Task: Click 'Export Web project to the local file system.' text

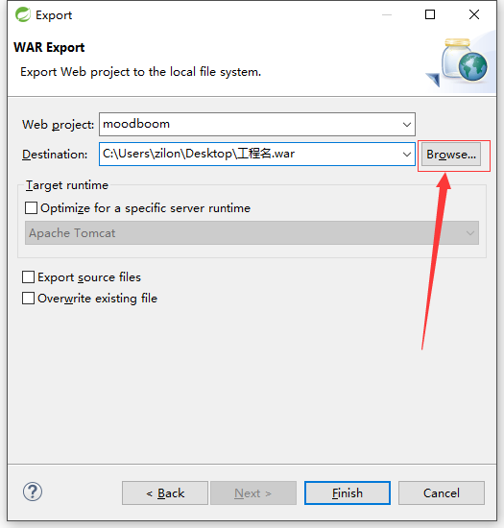Action: 141,72
